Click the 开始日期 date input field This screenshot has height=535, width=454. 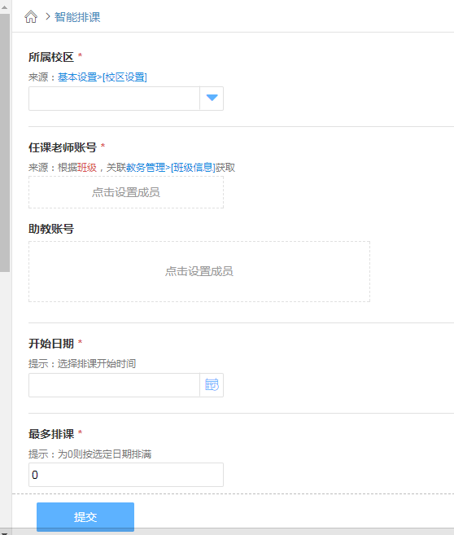coord(114,385)
